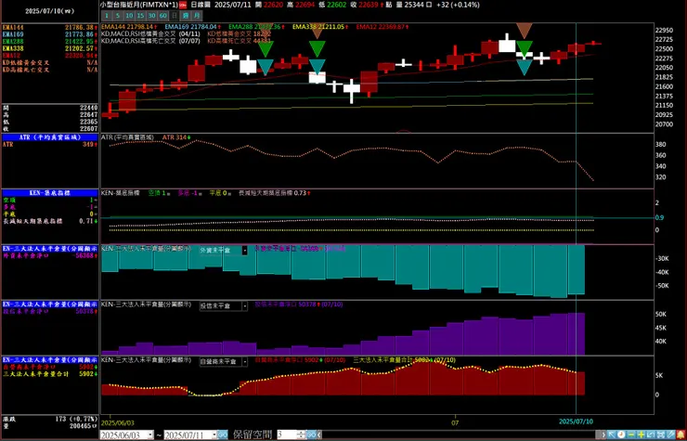Open end date 2025/07/11 dropdown arrow
This screenshot has height=441, width=687.
214,435
